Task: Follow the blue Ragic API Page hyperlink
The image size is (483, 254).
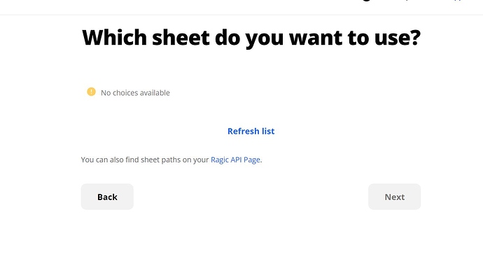Action: click(236, 160)
